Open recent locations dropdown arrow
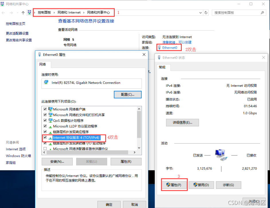This screenshot has width=270, height=208. [x=17, y=13]
